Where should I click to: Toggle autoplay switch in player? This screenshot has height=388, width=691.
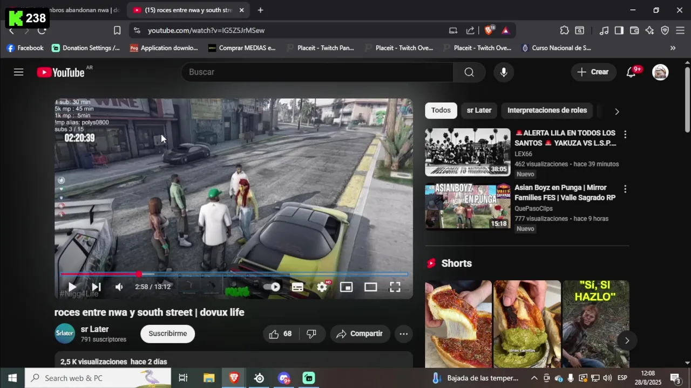coord(272,287)
